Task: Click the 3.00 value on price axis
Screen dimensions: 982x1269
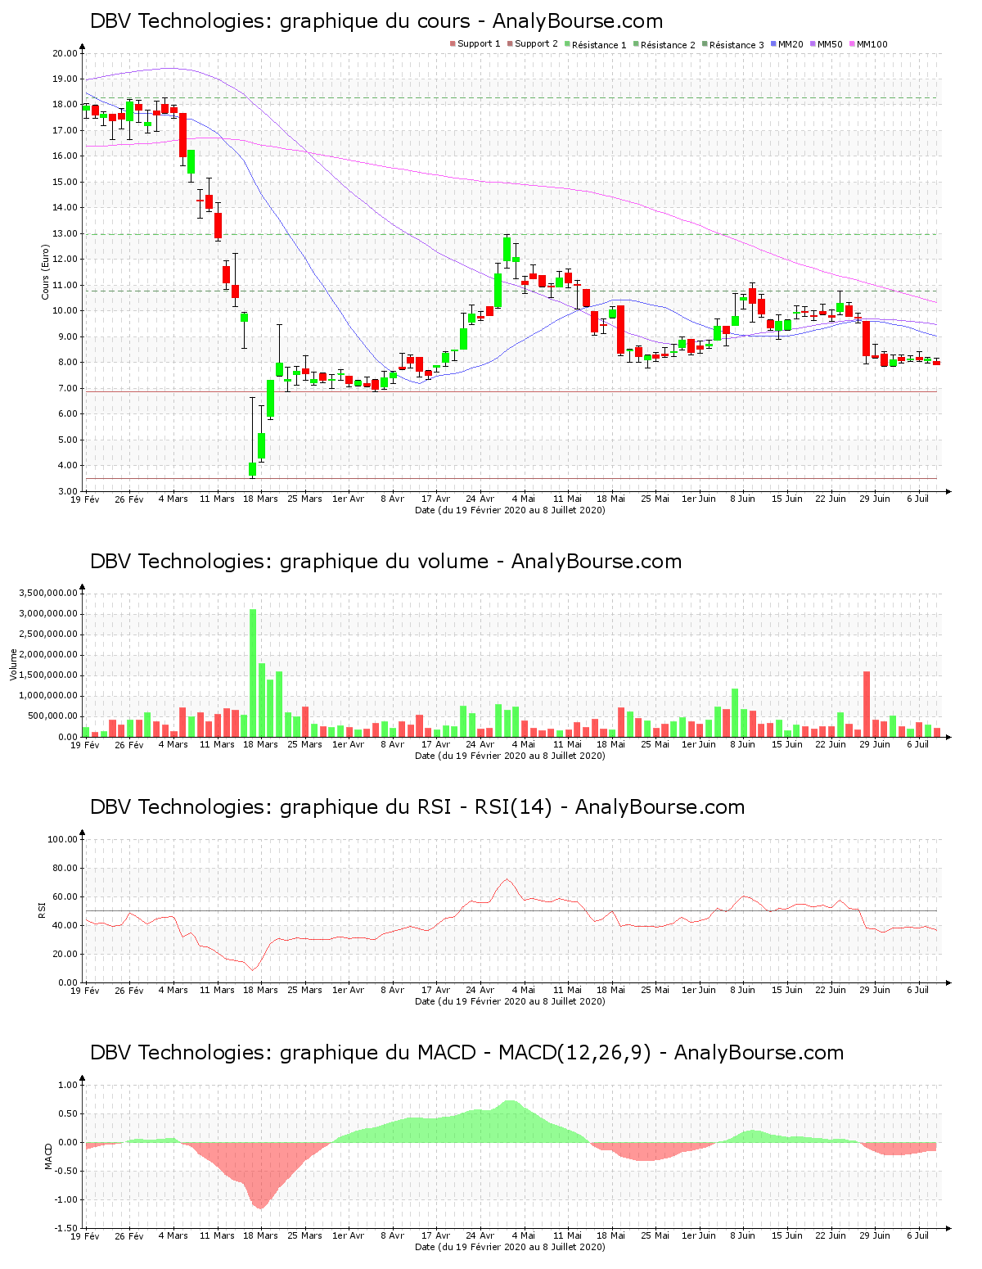Action: click(x=67, y=491)
